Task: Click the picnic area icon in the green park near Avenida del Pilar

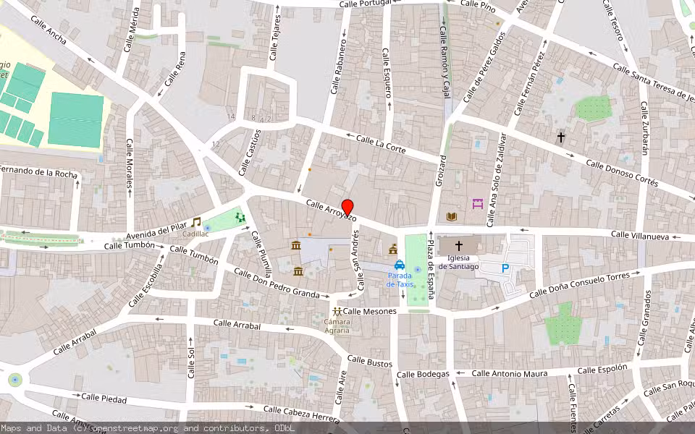Action: 239,217
